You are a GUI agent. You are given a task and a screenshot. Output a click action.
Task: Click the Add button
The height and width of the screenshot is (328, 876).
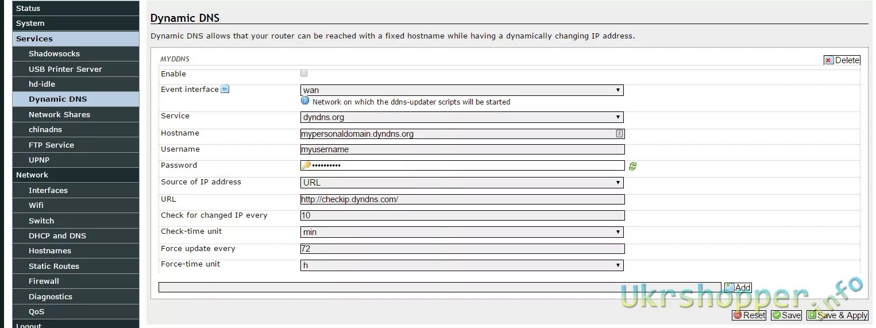coord(738,288)
